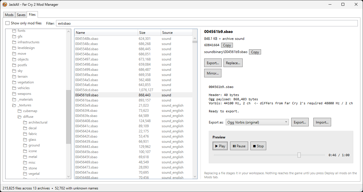Switch to the Saves tab
This screenshot has height=192, width=363.
pyautogui.click(x=21, y=15)
